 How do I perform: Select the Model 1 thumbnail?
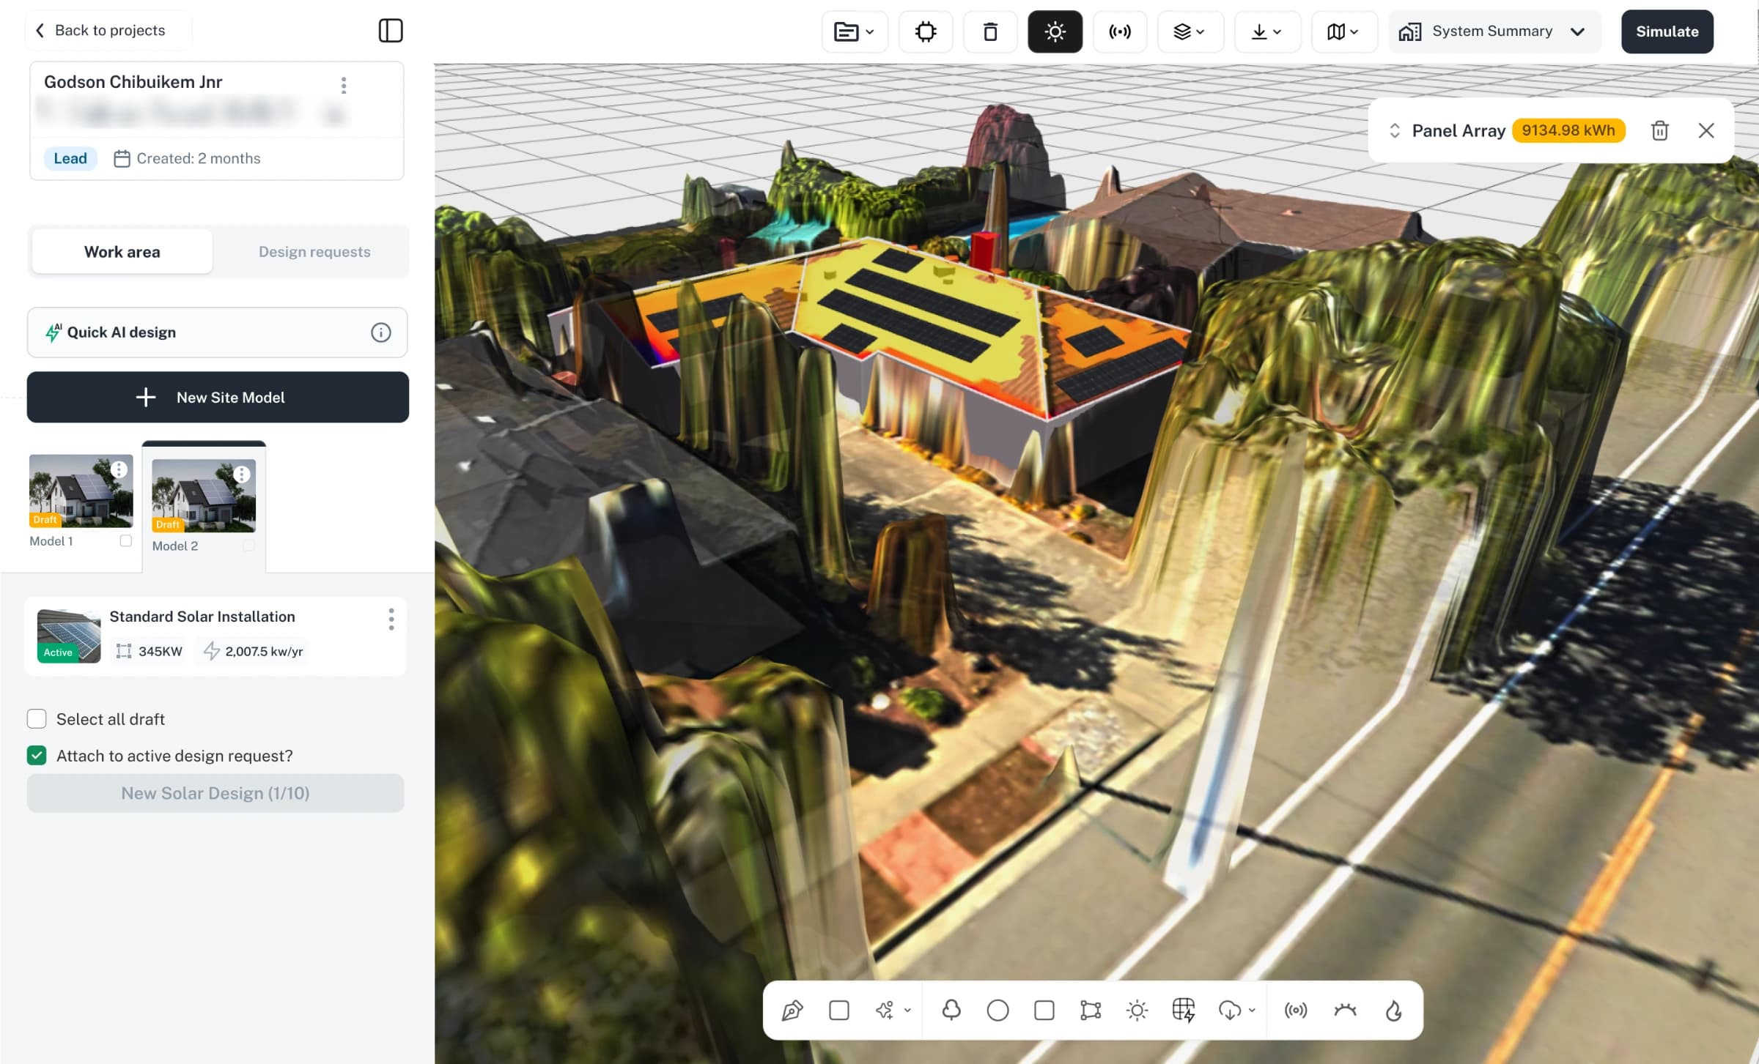(x=81, y=491)
